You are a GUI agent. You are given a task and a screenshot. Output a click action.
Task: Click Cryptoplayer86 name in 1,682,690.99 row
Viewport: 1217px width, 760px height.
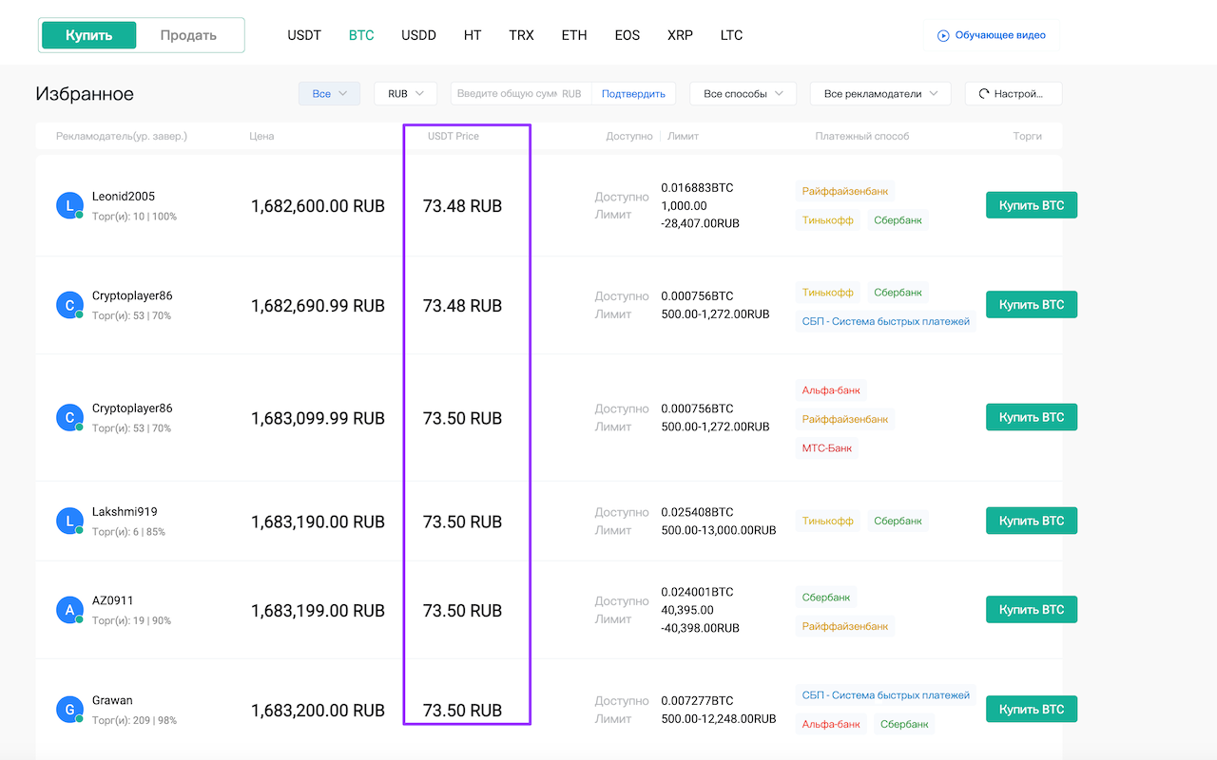pos(132,295)
